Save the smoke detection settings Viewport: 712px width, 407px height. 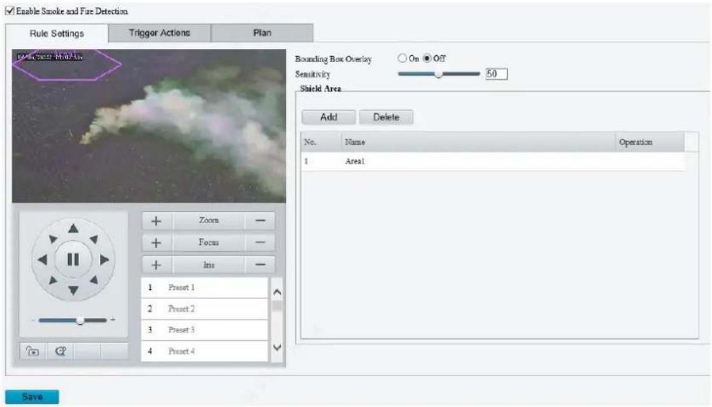pos(32,397)
